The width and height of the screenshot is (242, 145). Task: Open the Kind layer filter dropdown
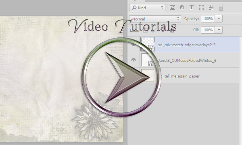click(147, 8)
